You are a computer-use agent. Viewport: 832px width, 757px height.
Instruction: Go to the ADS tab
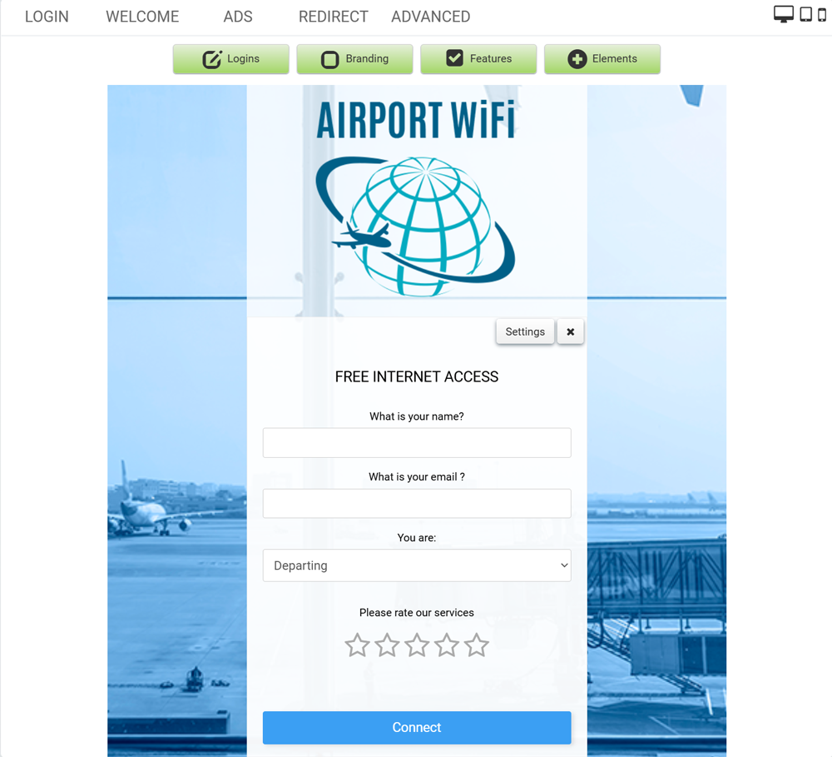(238, 17)
